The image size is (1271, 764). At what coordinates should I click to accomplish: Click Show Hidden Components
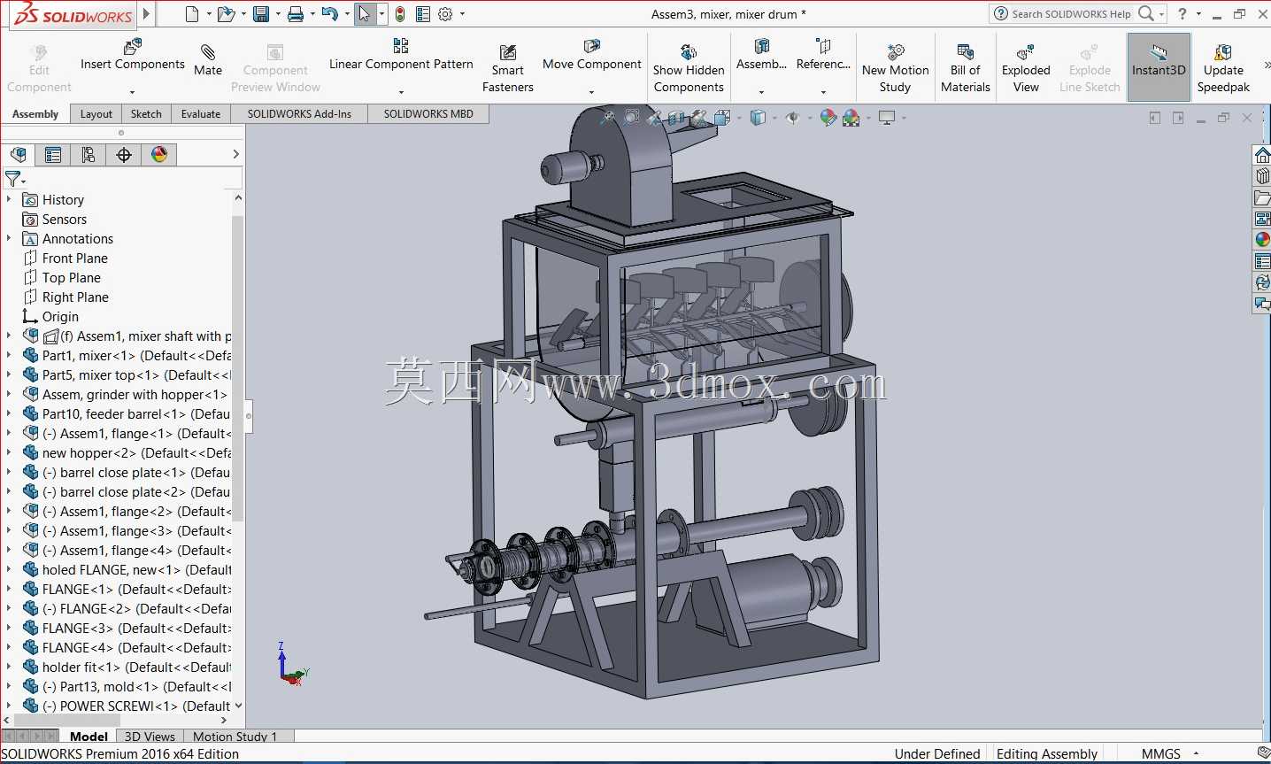689,69
